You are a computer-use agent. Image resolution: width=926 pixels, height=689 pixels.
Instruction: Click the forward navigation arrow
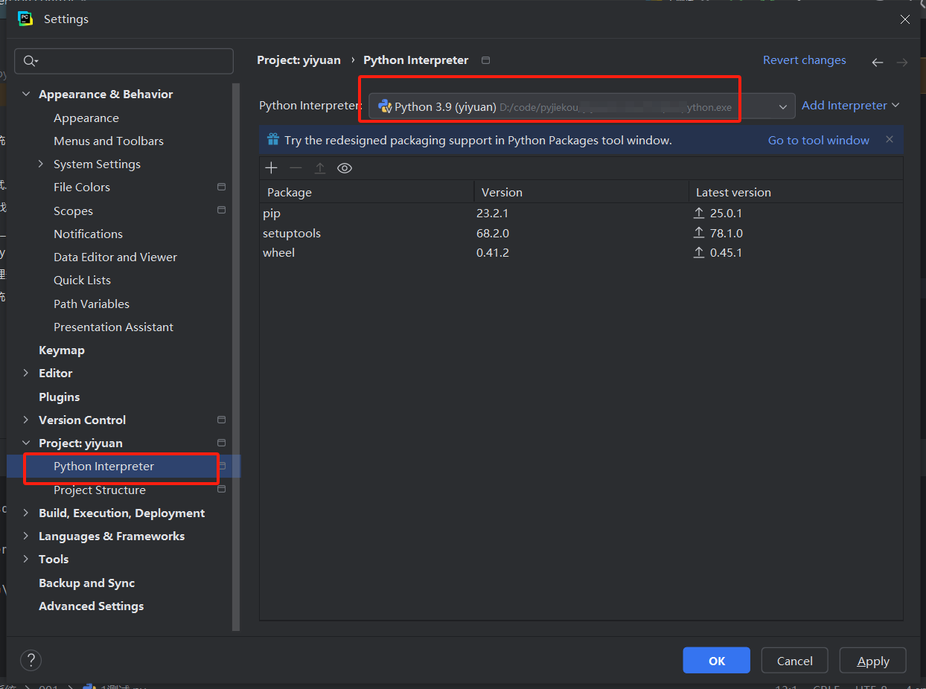coord(902,63)
